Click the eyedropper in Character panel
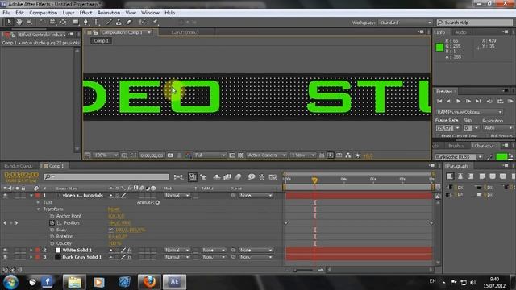 (489, 157)
